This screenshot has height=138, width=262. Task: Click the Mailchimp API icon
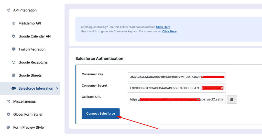pyautogui.click(x=14, y=23)
